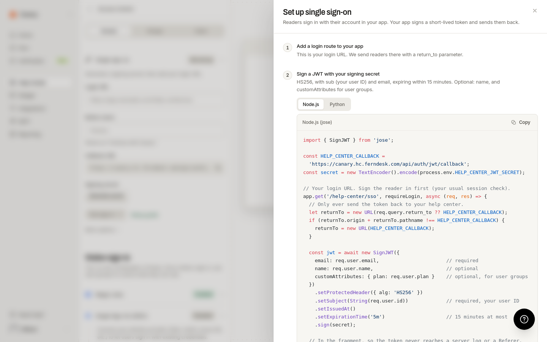Screen dimensions: 547x342
Task: Click the .setSubject(String(req.user.id)) code
Action: click(362, 301)
